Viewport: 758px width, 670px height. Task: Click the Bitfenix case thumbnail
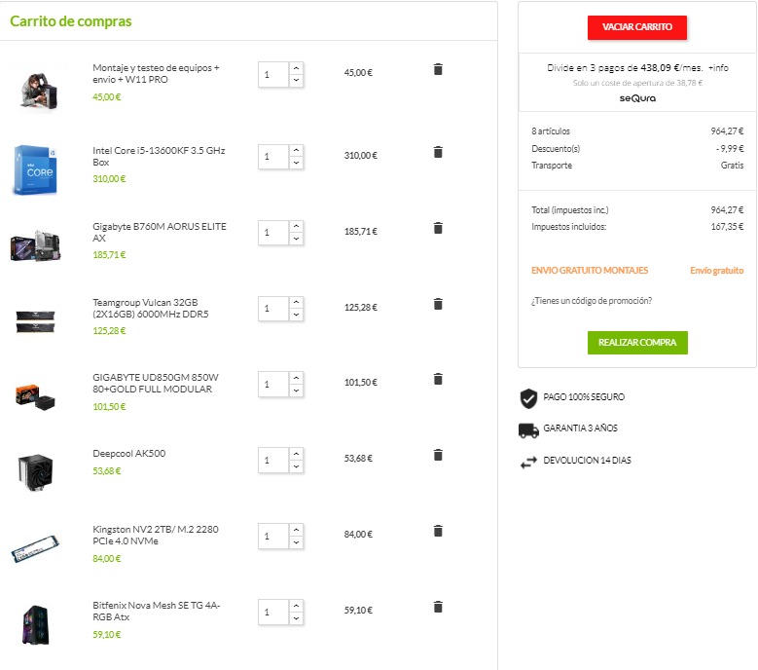pyautogui.click(x=36, y=624)
